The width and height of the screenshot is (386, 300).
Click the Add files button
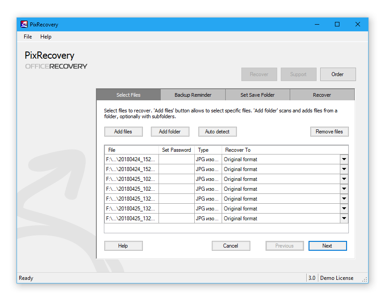(123, 132)
